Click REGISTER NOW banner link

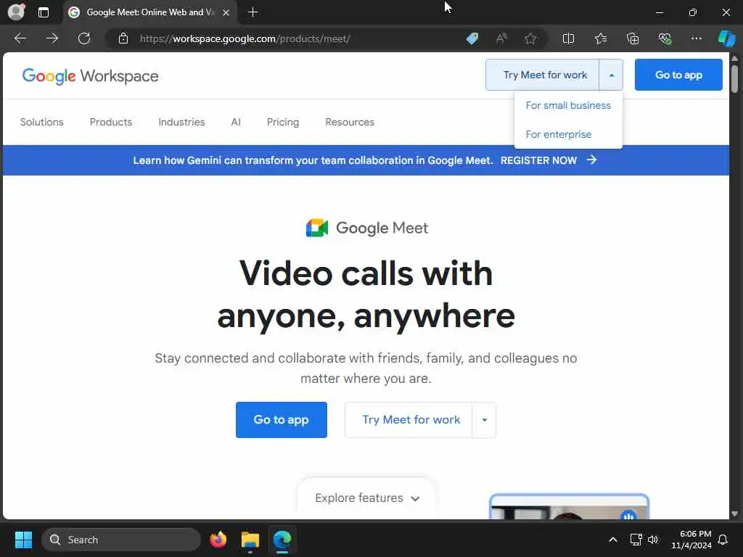(x=539, y=160)
